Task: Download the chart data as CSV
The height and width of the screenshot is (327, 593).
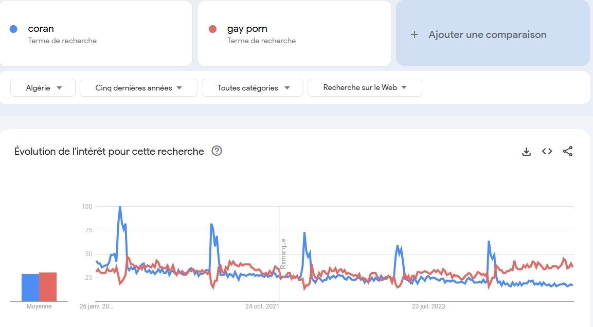Action: pyautogui.click(x=526, y=151)
